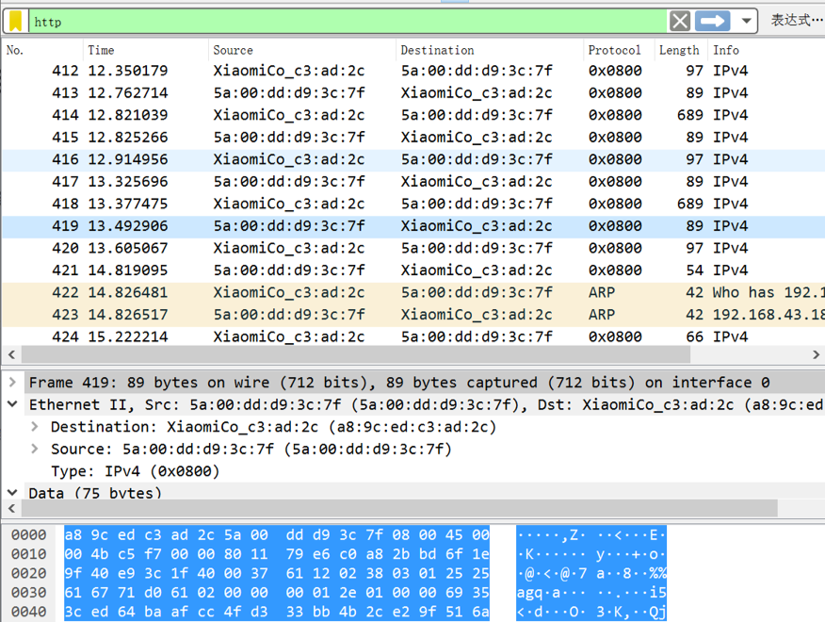Screen dimensions: 825x622
Task: Sort by the Length column header
Action: (679, 51)
